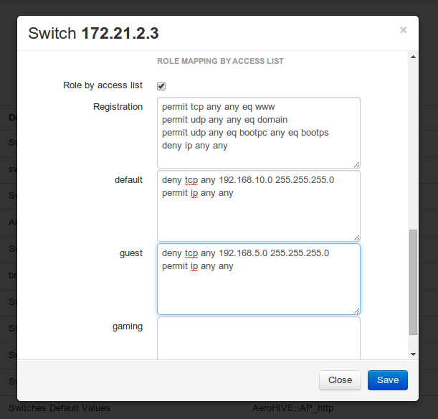
Task: Click the Registration field label
Action: tap(118, 107)
